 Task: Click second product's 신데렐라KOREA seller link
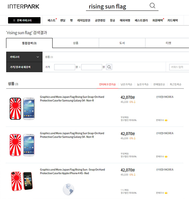coord(165,133)
